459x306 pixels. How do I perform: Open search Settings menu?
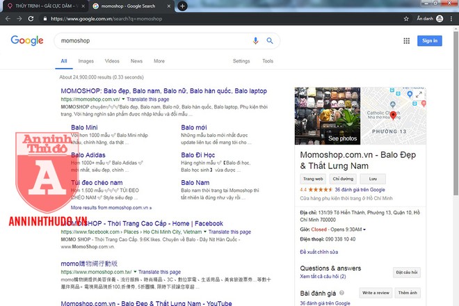[x=241, y=61]
